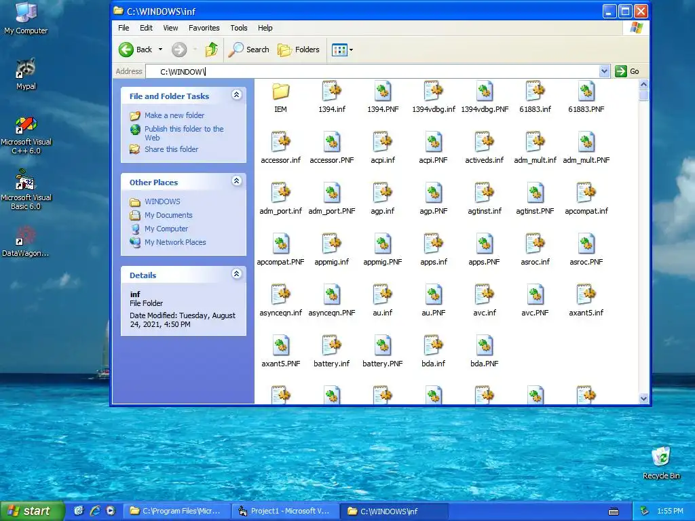Click the Back navigation arrow
The image size is (695, 521).
126,50
